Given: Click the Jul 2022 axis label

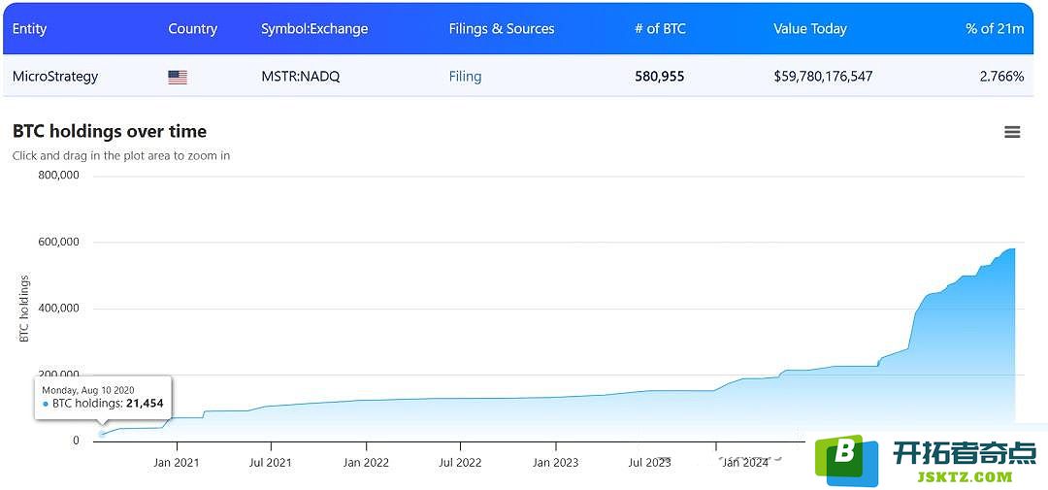Looking at the screenshot, I should click(x=461, y=463).
